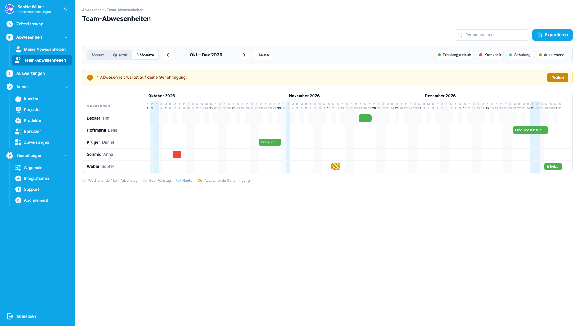Go to next period arrow

(244, 55)
